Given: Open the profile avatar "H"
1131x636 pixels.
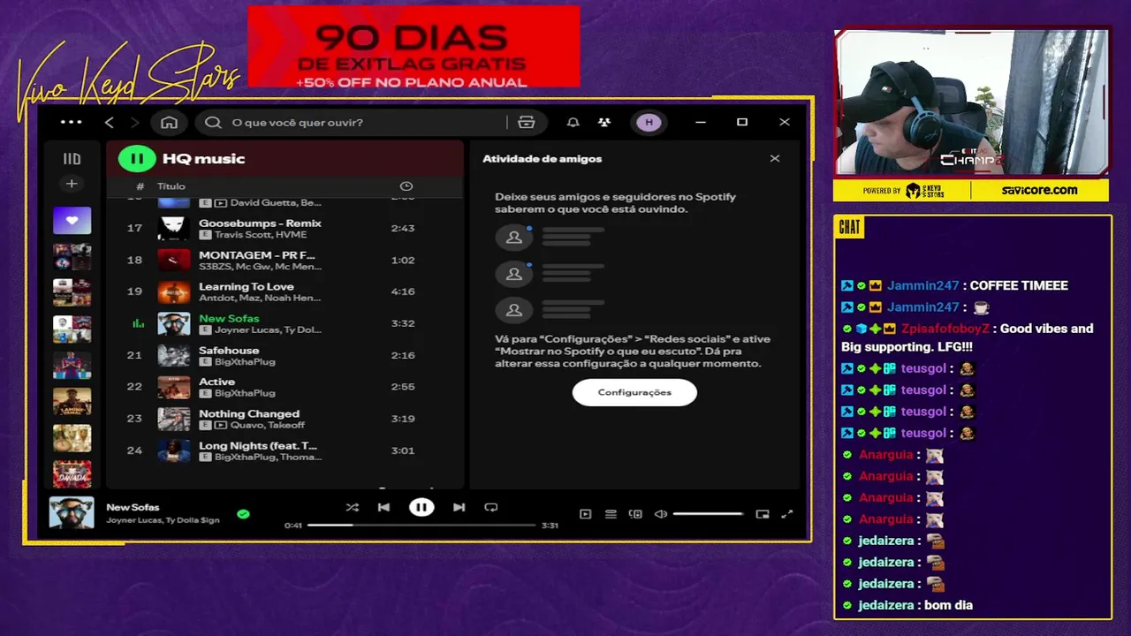Looking at the screenshot, I should pyautogui.click(x=649, y=122).
